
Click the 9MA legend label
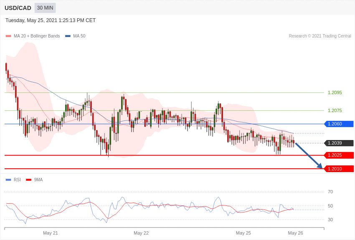[x=38, y=180]
